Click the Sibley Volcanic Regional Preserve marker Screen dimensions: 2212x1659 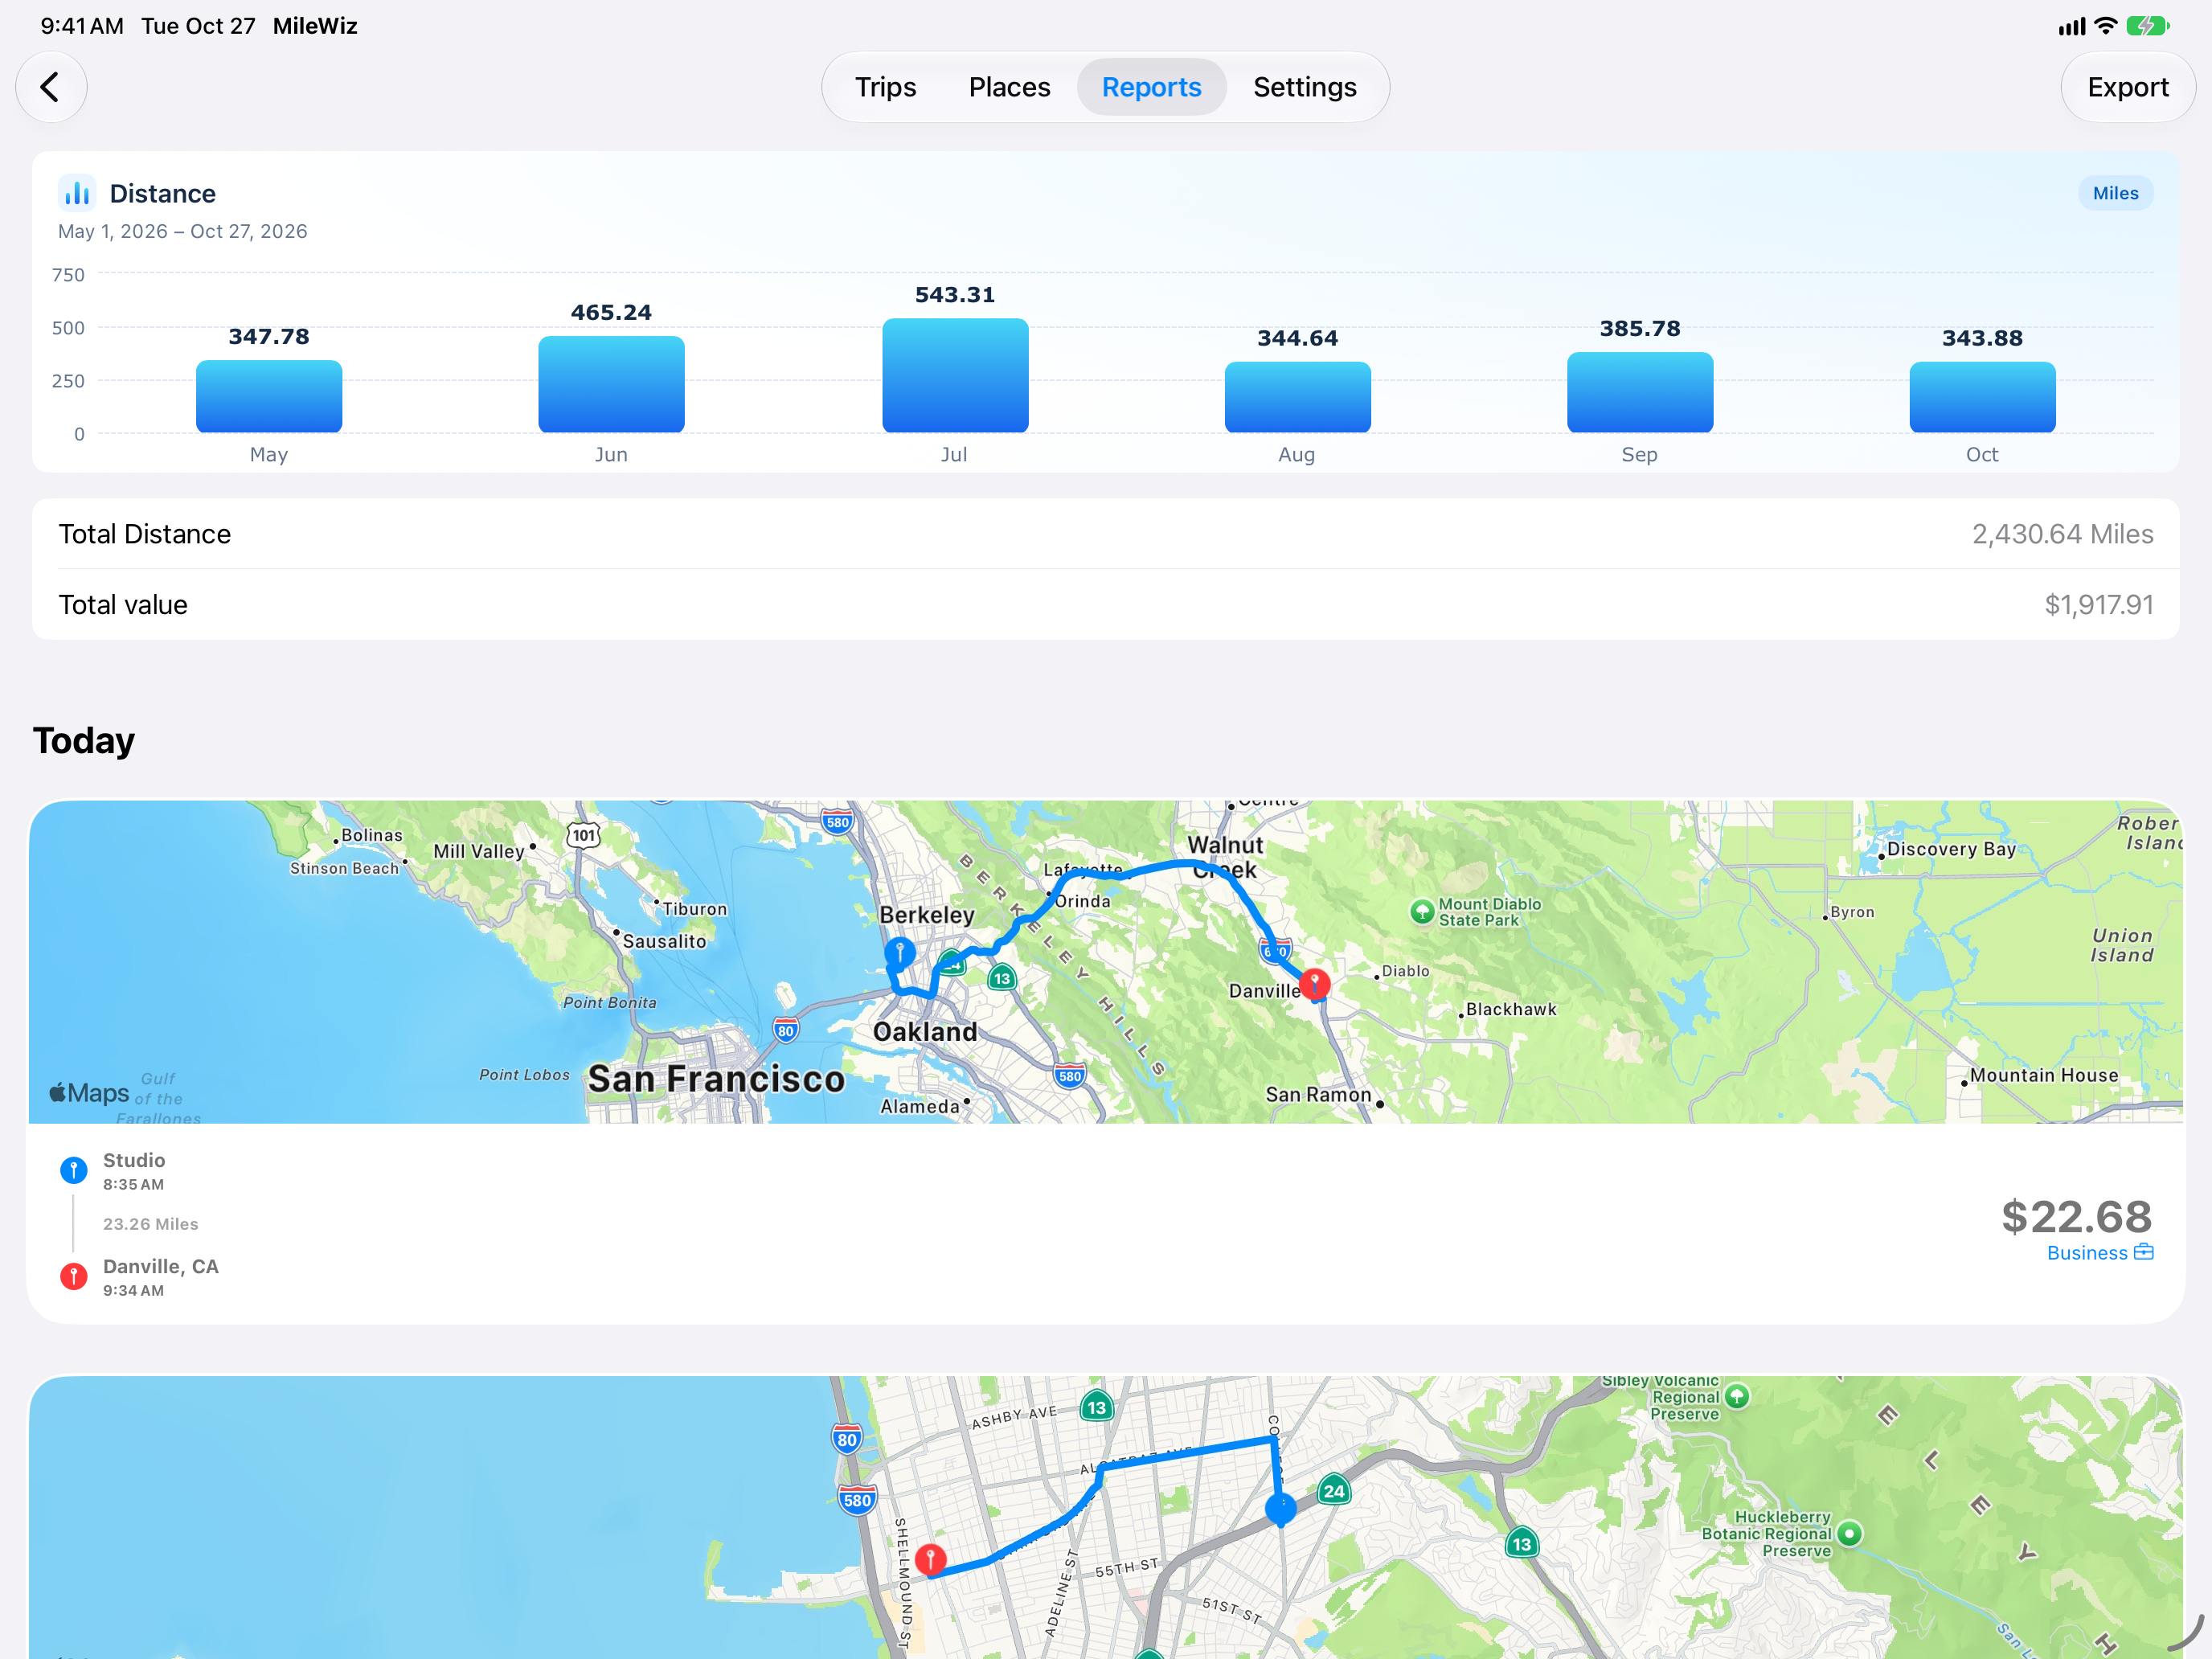[x=1737, y=1395]
